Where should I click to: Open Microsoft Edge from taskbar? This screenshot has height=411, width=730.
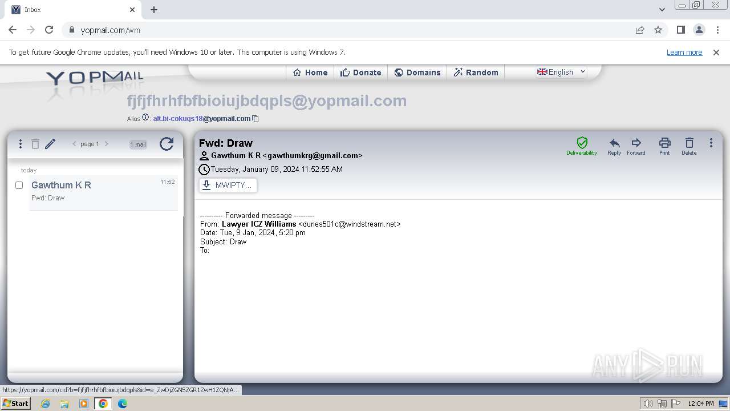click(x=123, y=404)
